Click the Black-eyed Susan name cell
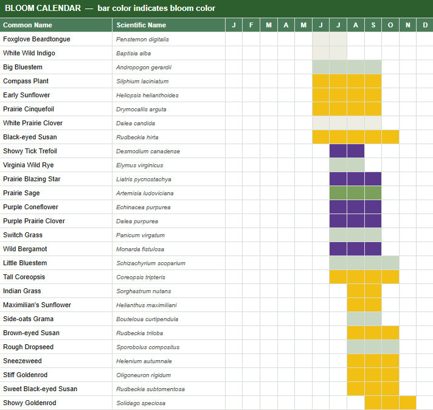 click(56, 137)
